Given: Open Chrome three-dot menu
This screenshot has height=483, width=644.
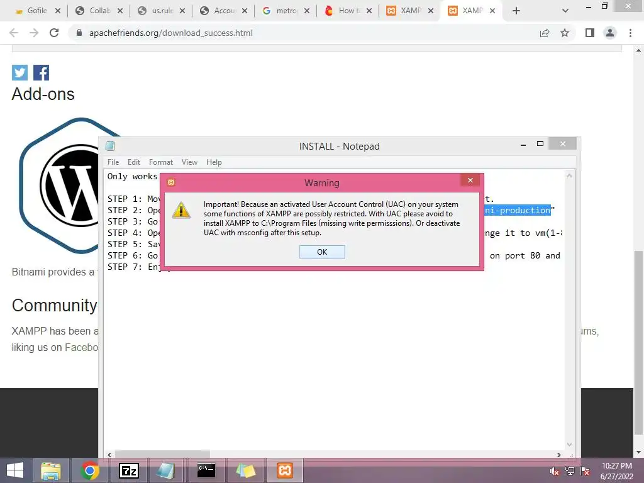Looking at the screenshot, I should (x=630, y=33).
